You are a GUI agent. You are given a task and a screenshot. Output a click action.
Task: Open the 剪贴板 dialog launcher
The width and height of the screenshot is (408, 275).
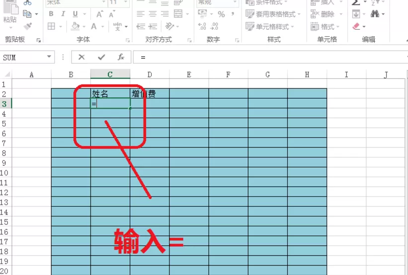point(38,40)
